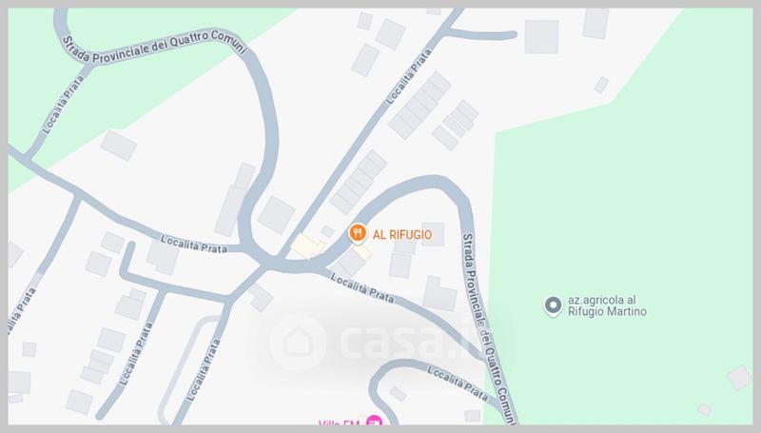Image resolution: width=761 pixels, height=433 pixels.
Task: Click the central road junction near AL RIFUGIO
Action: (x=266, y=261)
